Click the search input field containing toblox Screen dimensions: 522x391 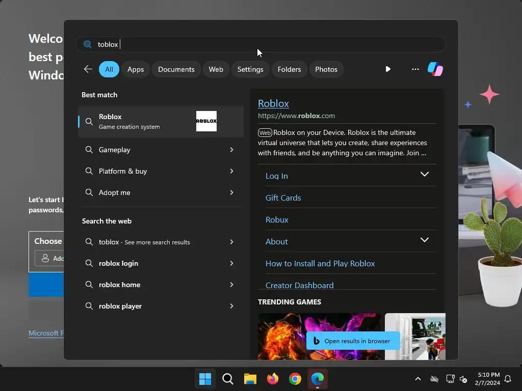[x=261, y=44]
